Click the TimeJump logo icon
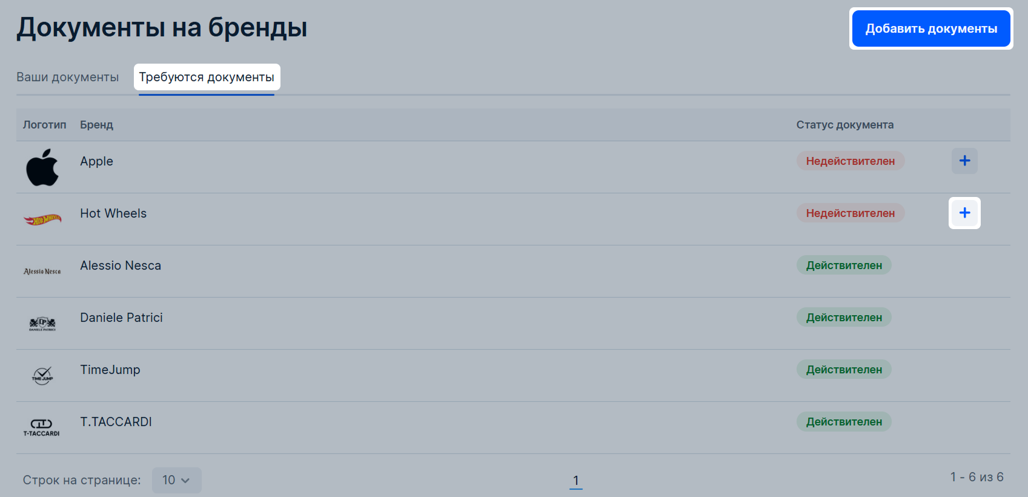The width and height of the screenshot is (1028, 497). coord(42,376)
